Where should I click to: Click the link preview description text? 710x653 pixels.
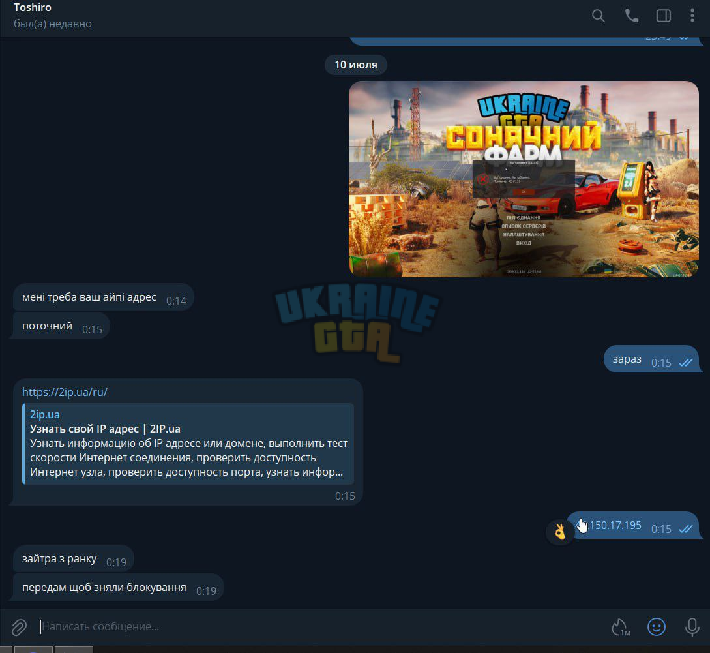point(188,457)
